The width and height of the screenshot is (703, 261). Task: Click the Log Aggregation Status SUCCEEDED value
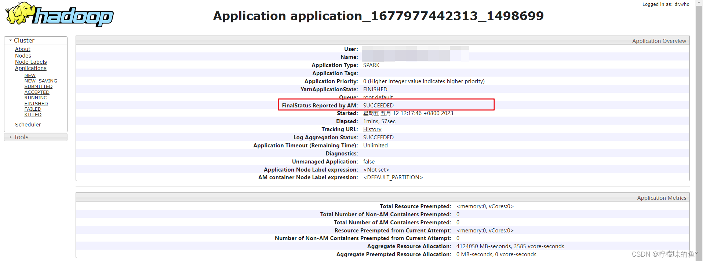click(378, 137)
